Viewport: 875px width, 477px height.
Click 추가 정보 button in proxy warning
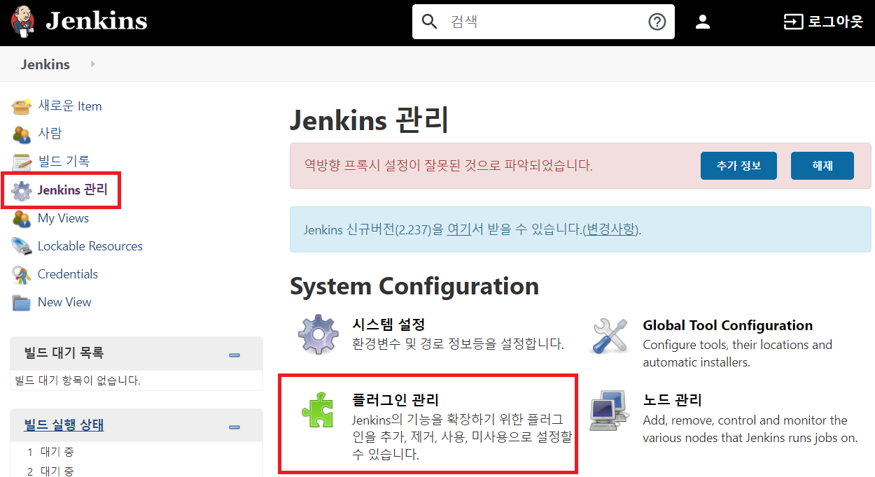point(738,166)
